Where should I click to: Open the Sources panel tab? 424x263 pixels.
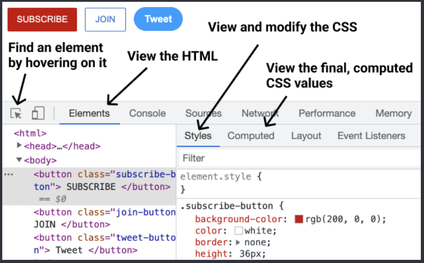pos(203,113)
